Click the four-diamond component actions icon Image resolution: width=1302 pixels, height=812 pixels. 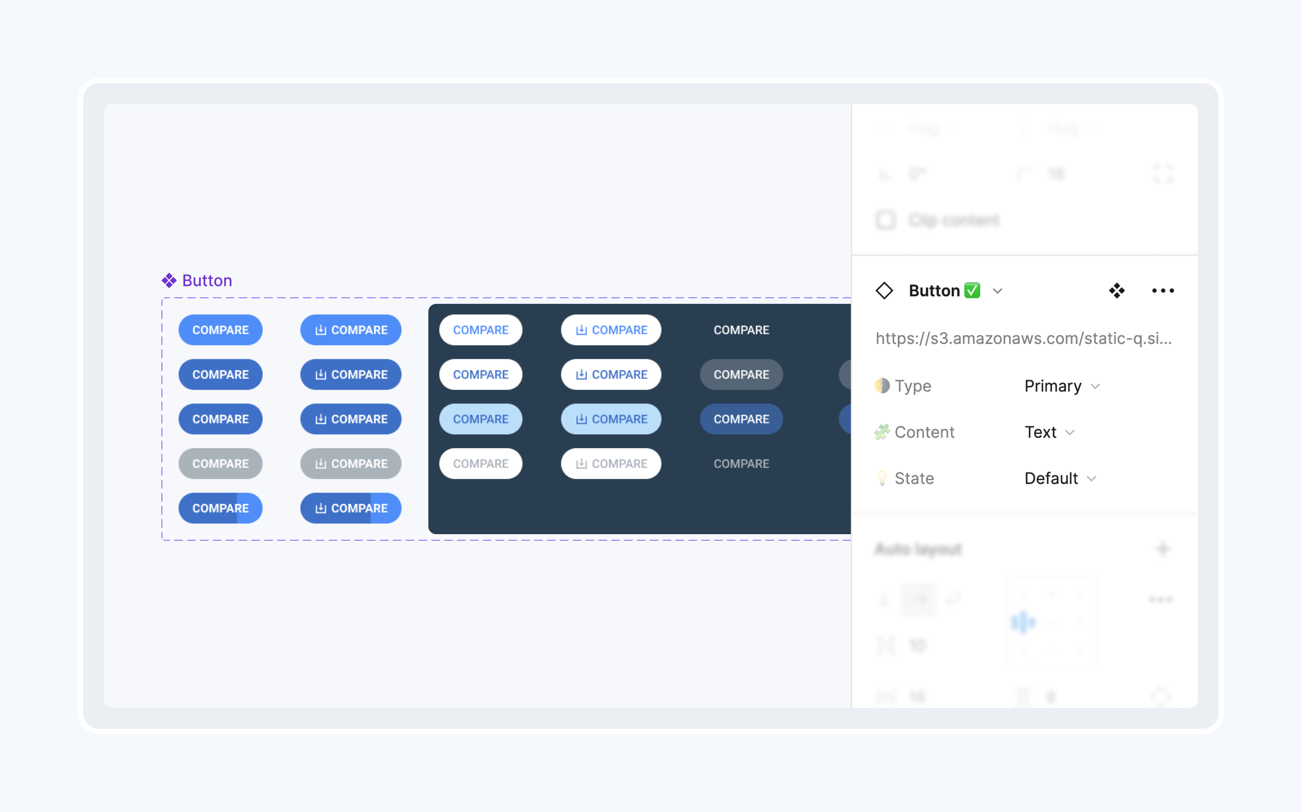click(x=1116, y=291)
